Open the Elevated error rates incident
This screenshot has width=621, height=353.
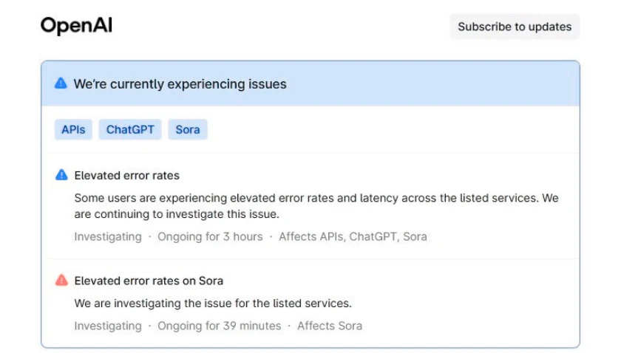click(x=126, y=175)
